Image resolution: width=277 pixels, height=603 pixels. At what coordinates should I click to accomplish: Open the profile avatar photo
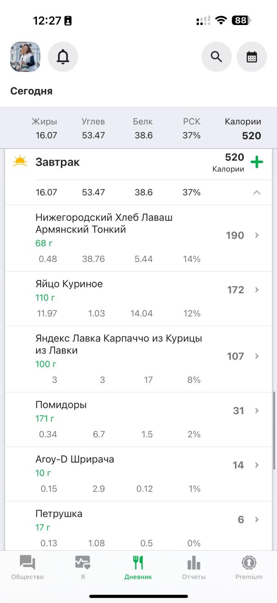(x=25, y=57)
